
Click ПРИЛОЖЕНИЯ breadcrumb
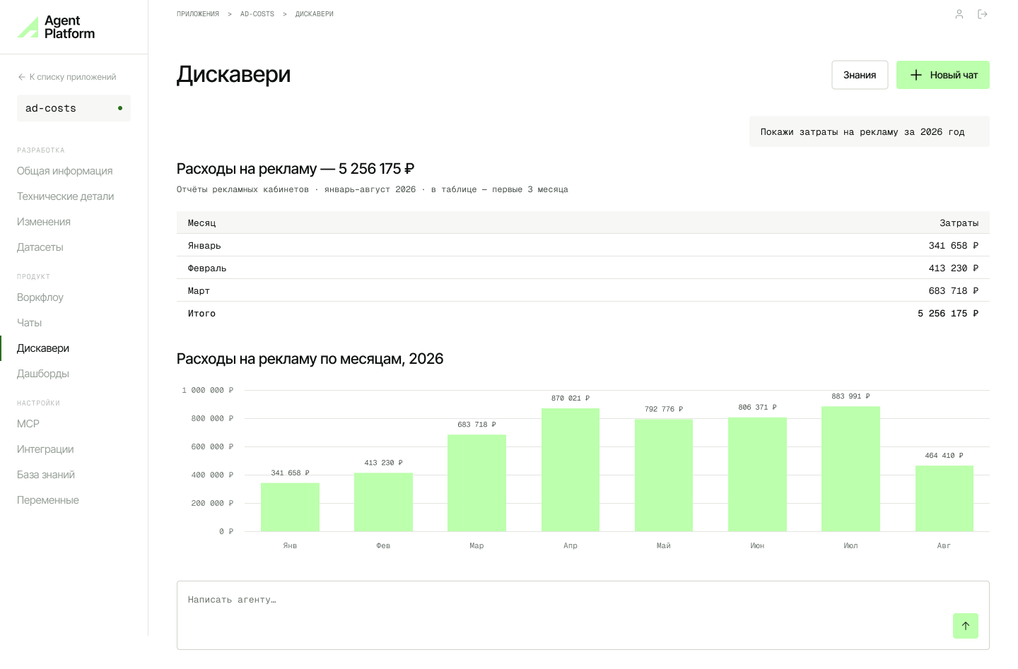198,14
